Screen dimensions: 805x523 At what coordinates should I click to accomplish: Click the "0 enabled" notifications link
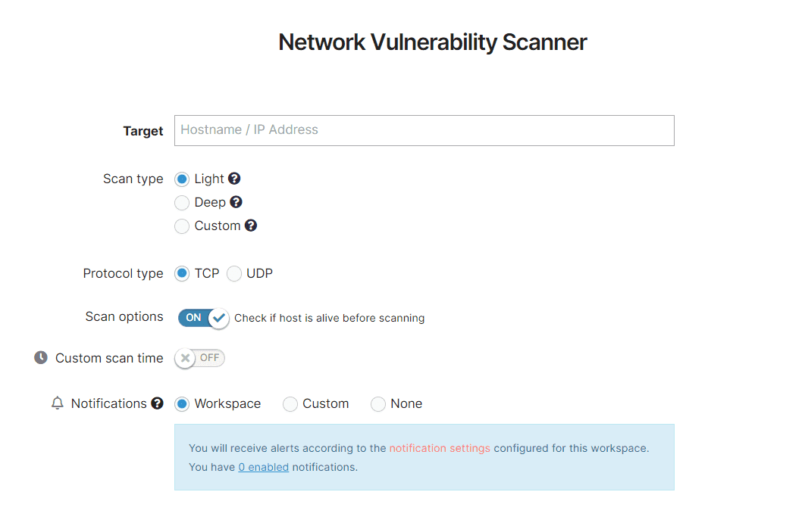coord(263,466)
